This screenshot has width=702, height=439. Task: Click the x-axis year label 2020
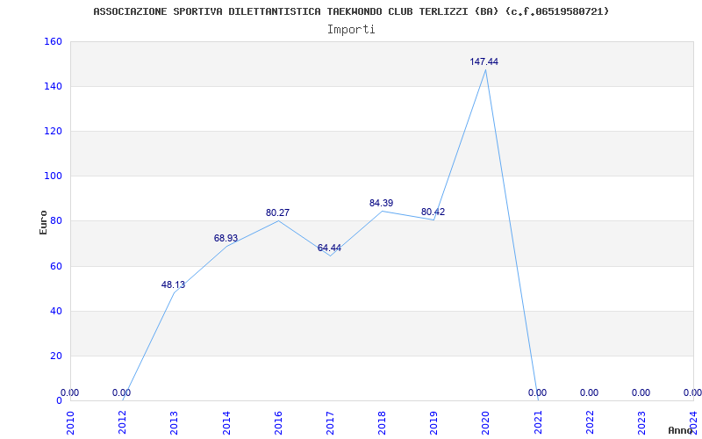[x=486, y=422]
